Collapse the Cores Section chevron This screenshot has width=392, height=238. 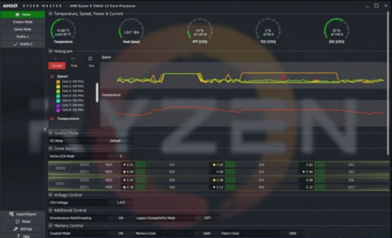pyautogui.click(x=50, y=148)
